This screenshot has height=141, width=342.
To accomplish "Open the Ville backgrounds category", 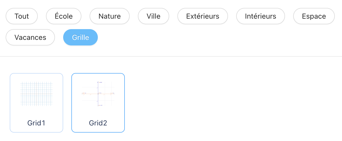I will 154,16.
